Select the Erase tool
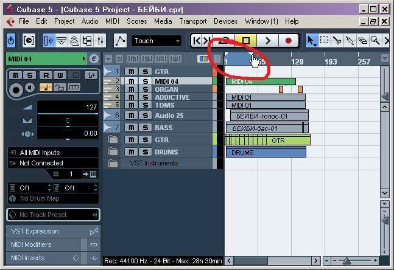394x270 pixels. pyautogui.click(x=362, y=40)
